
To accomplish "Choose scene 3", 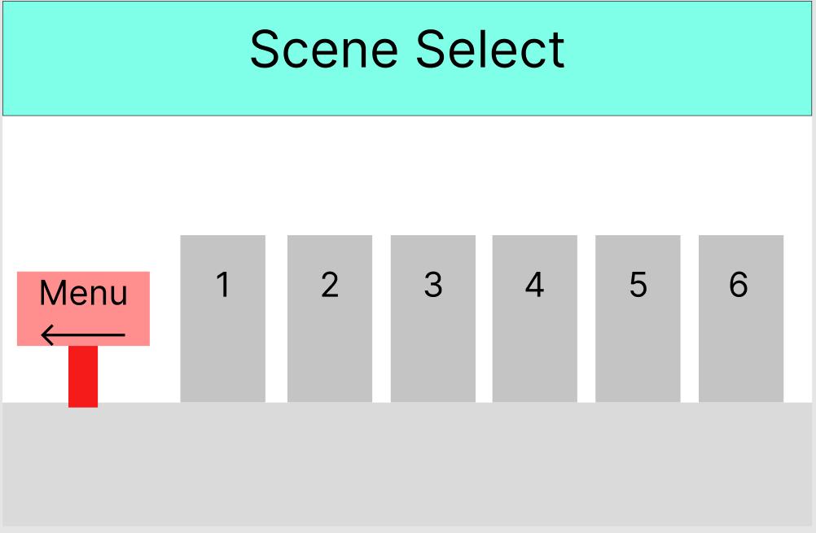I will [432, 317].
